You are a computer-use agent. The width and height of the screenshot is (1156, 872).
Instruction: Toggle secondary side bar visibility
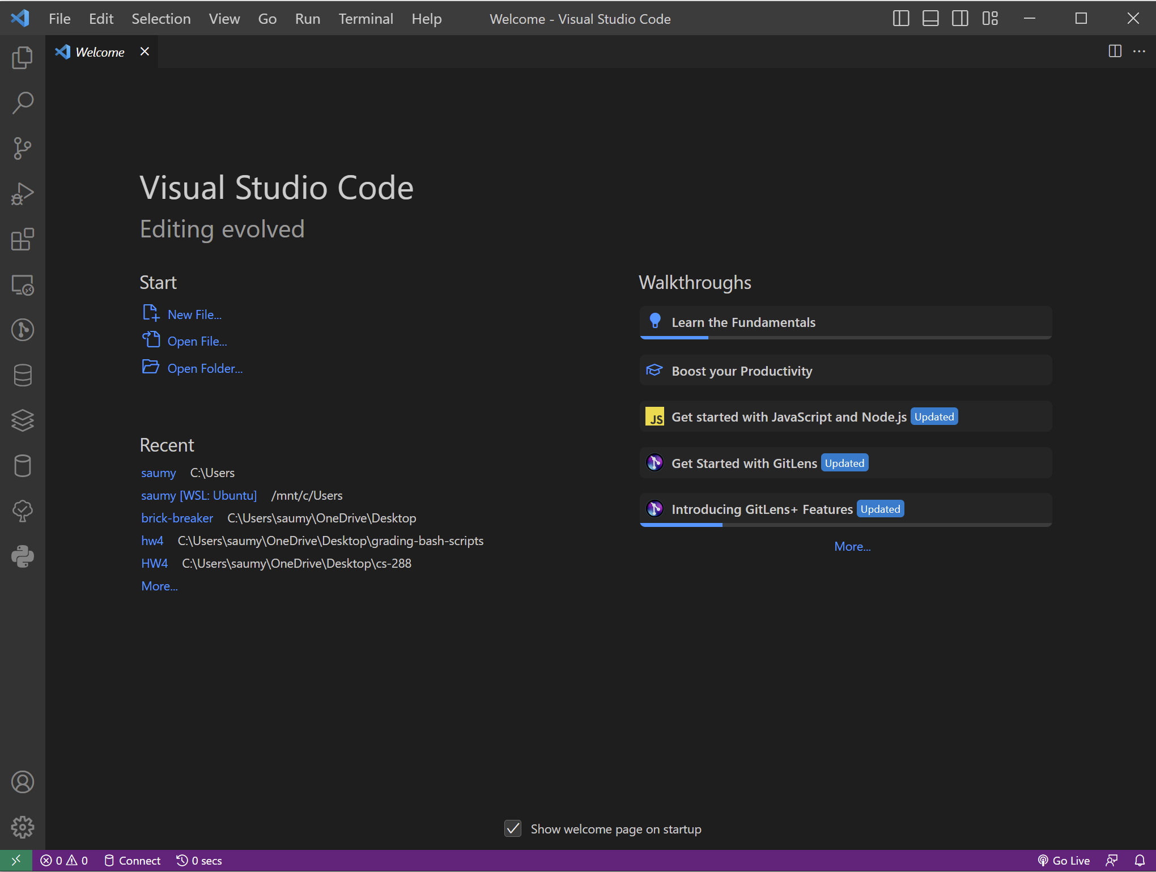coord(960,19)
